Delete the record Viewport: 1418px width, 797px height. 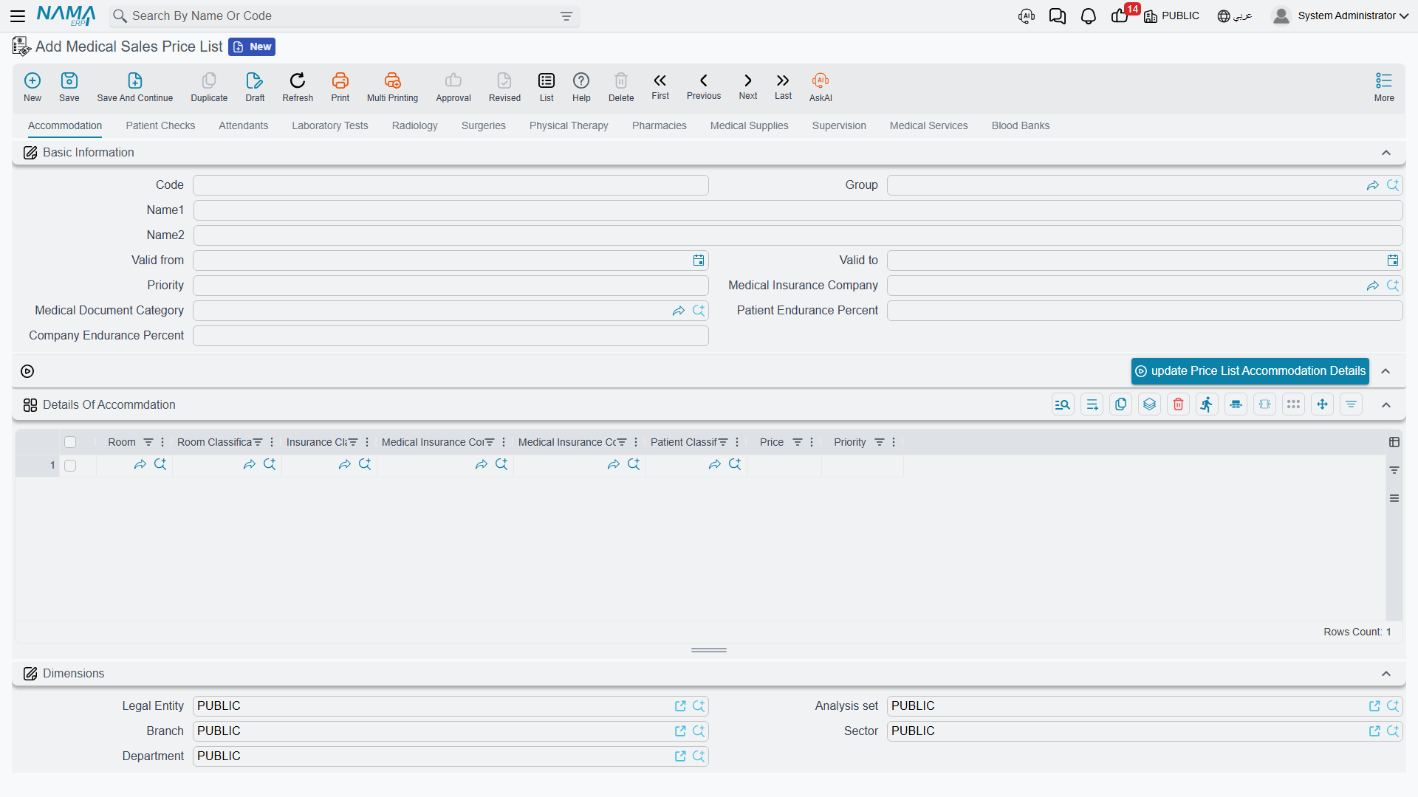[621, 86]
